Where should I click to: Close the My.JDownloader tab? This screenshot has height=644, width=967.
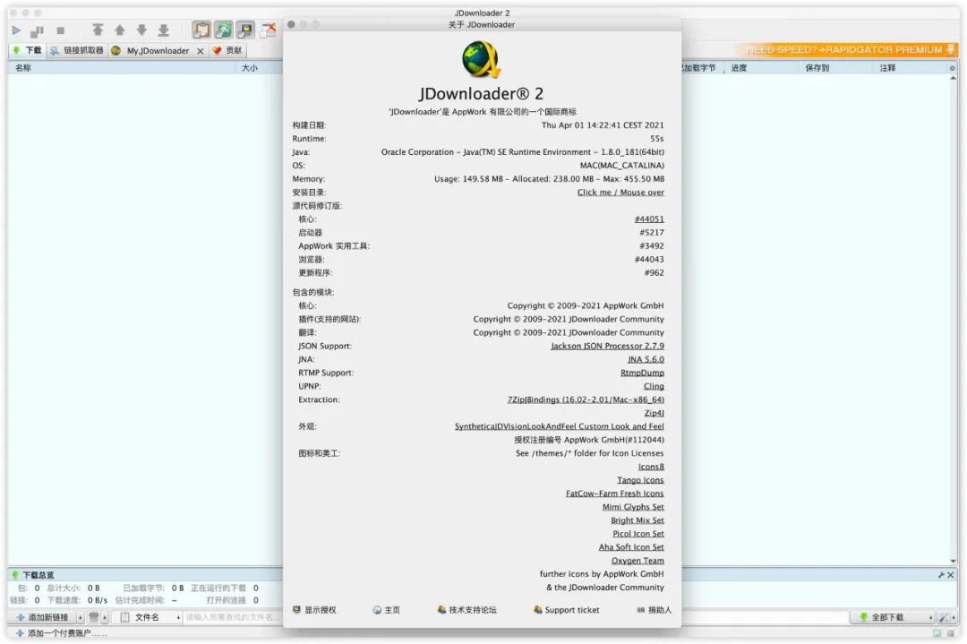(x=201, y=51)
